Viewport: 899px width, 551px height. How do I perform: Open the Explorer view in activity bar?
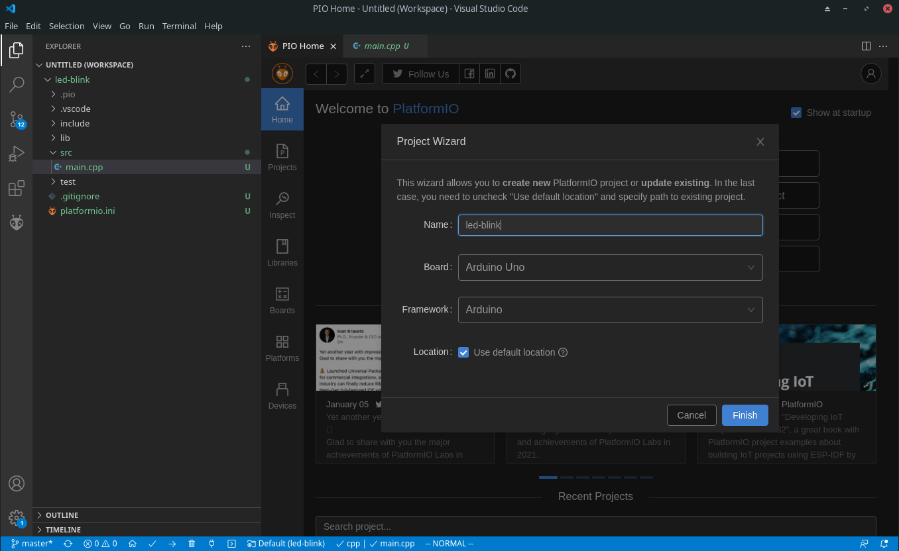coord(17,50)
